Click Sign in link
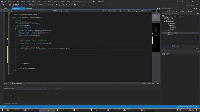This screenshot has height=112, width=200. coord(179,2)
